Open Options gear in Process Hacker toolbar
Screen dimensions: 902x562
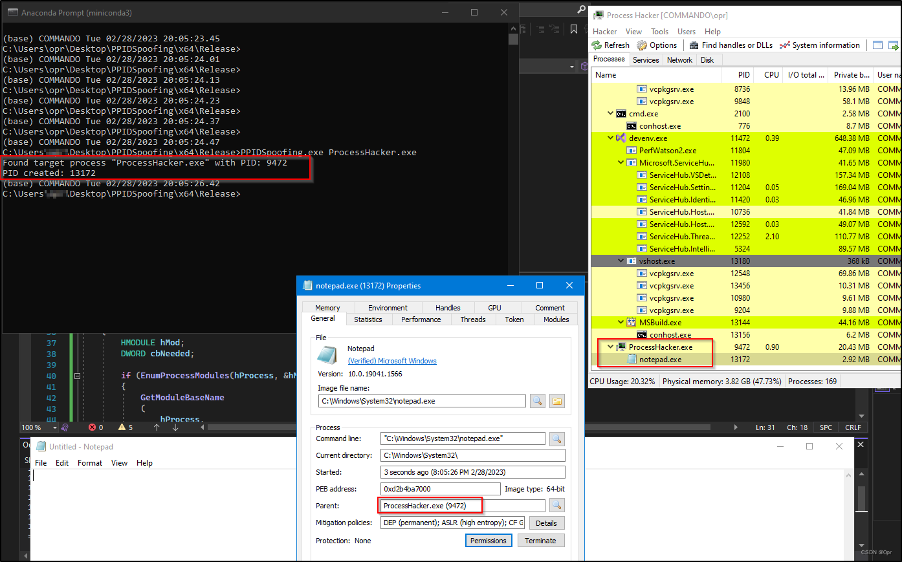click(x=642, y=45)
